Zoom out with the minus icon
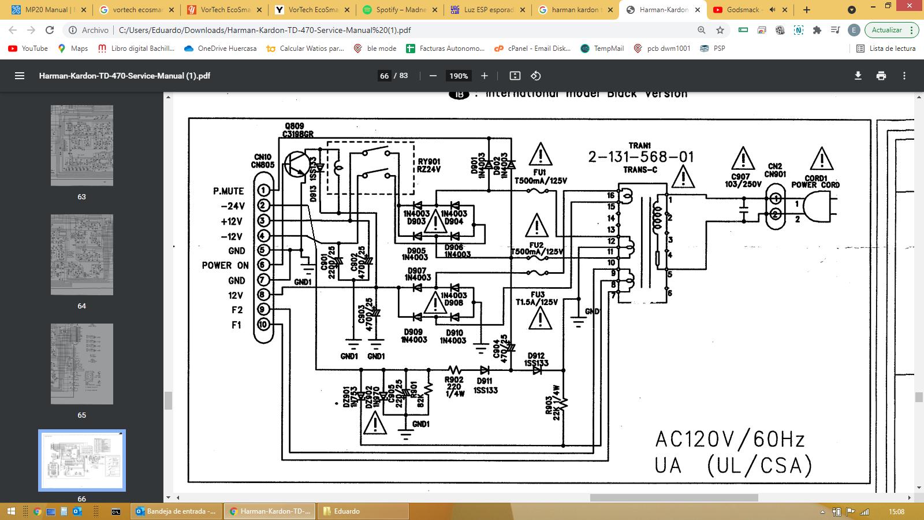 [433, 76]
